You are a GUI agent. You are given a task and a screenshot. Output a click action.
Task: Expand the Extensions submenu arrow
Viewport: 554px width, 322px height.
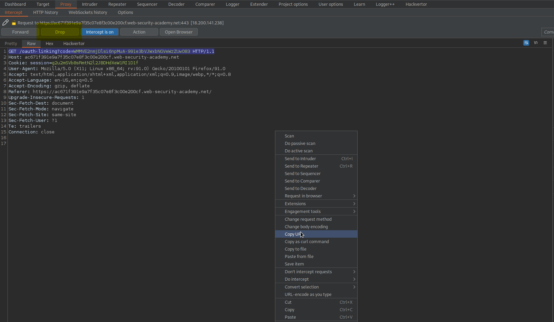point(354,203)
